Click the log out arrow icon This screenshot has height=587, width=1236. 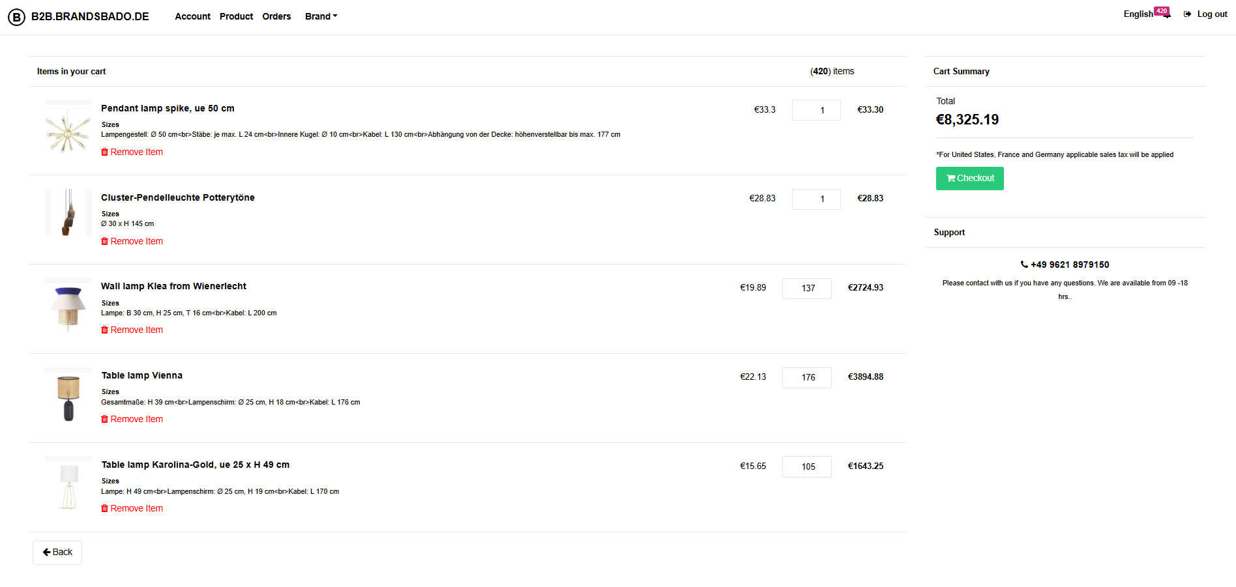(x=1187, y=14)
